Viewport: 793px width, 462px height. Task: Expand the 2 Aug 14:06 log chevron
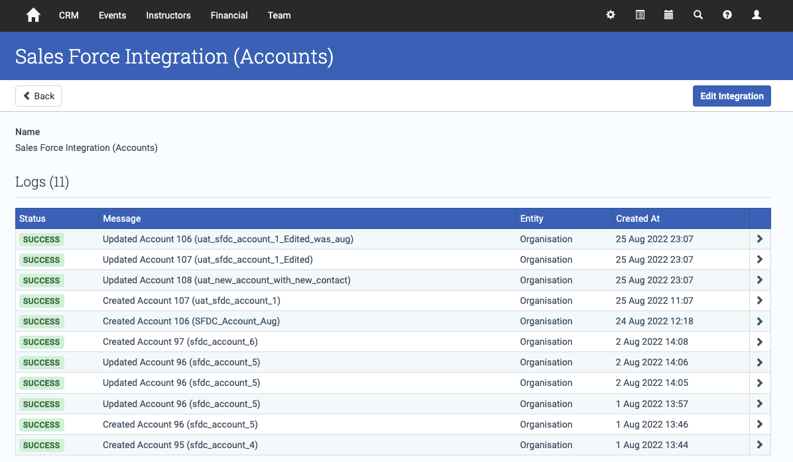click(x=760, y=363)
